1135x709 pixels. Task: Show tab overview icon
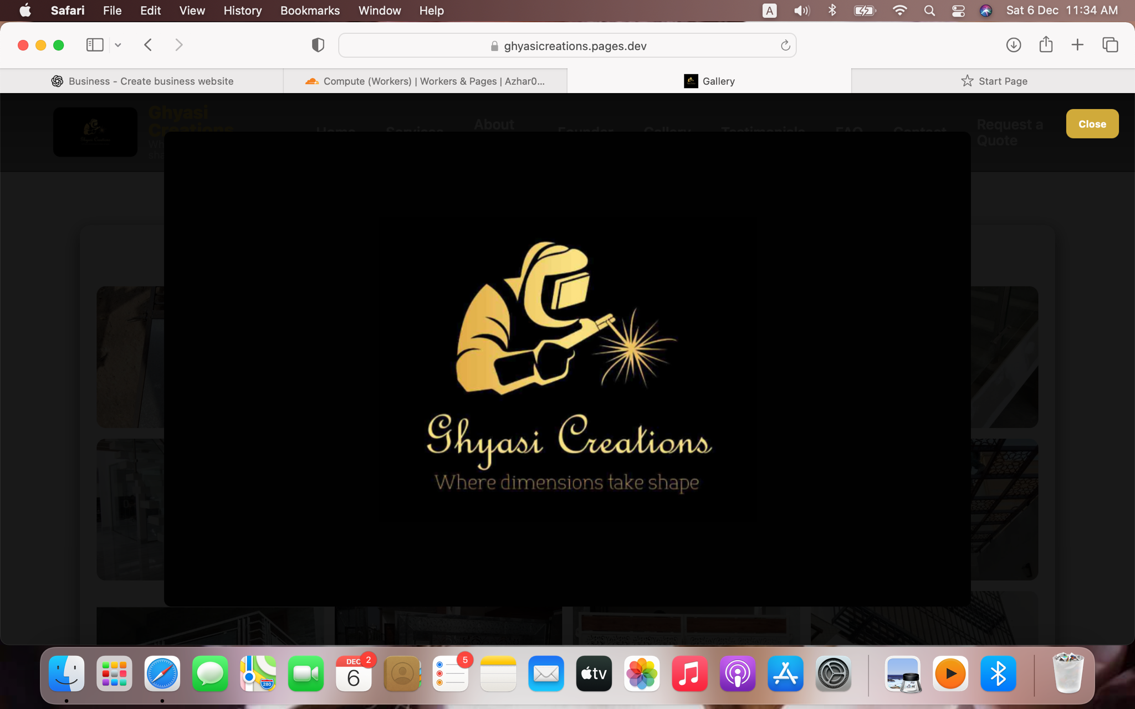[x=1110, y=45]
